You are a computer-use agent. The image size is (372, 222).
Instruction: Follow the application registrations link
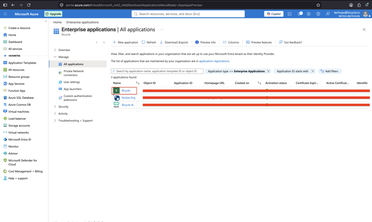[214, 61]
